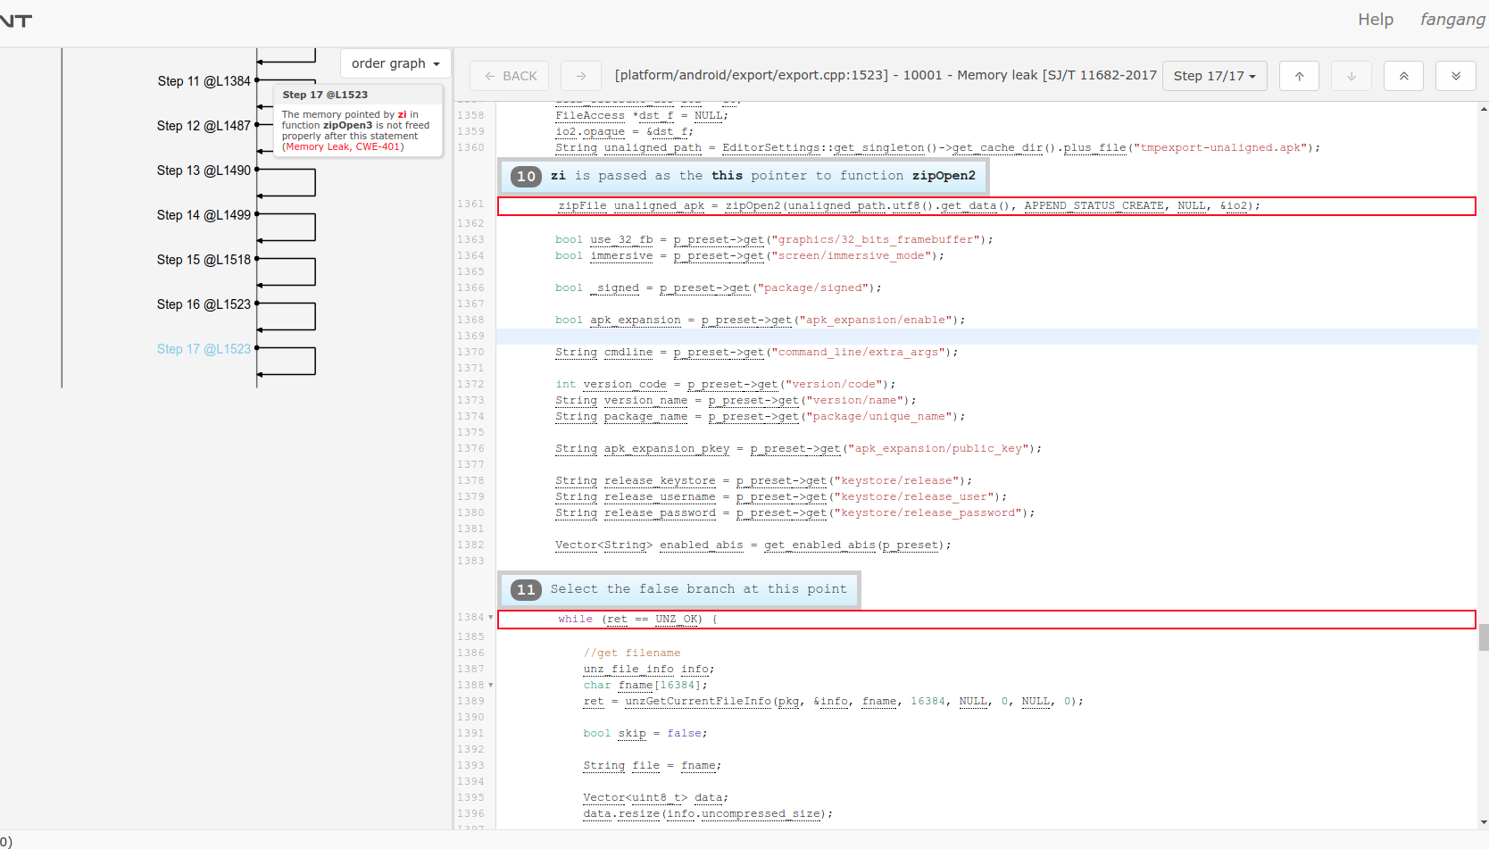Click the BACK button
The height and width of the screenshot is (849, 1489).
509,76
